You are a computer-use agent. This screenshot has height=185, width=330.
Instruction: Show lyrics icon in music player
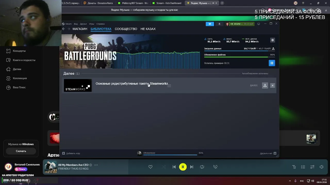(294, 167)
